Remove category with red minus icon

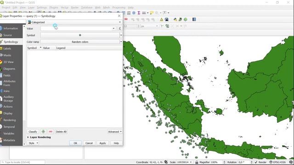tap(51, 132)
